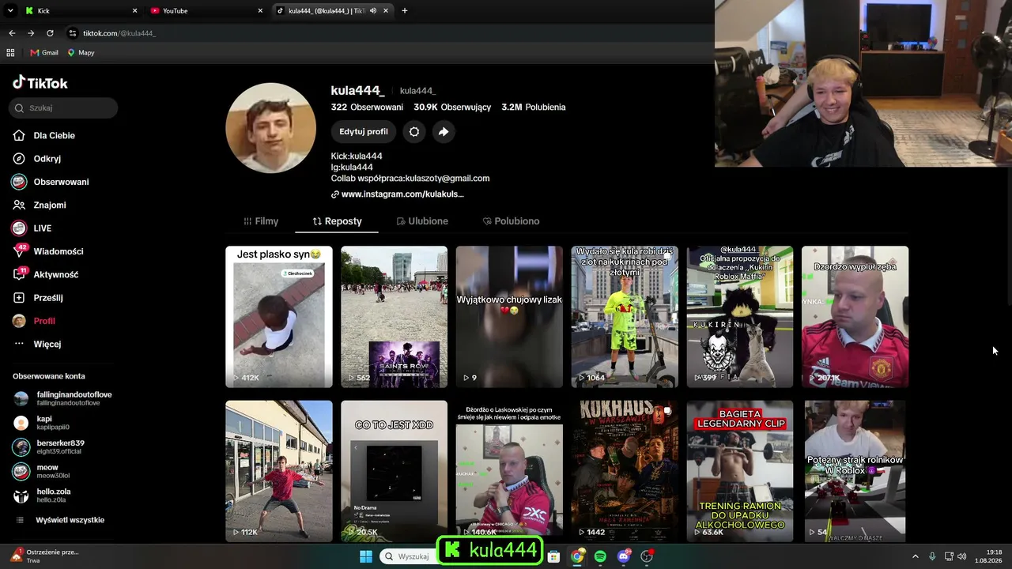View the 322 Obserwowani list
This screenshot has width=1012, height=569.
(x=367, y=107)
